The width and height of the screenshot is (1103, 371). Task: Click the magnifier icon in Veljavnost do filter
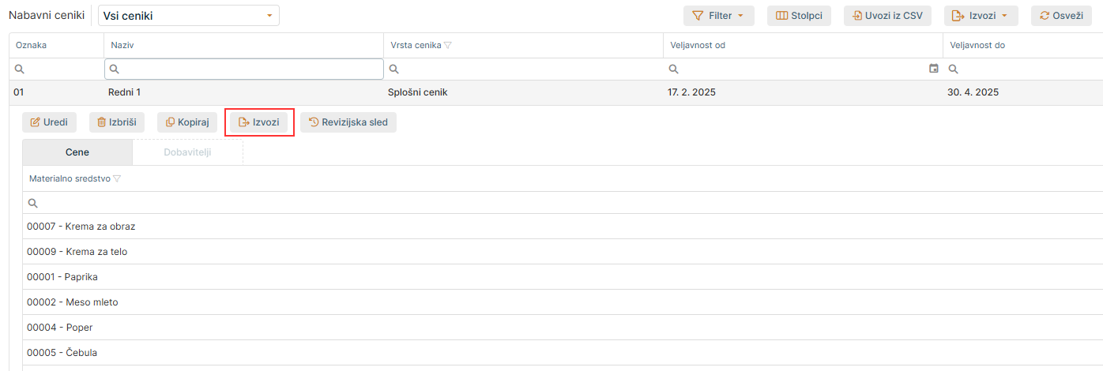[953, 69]
